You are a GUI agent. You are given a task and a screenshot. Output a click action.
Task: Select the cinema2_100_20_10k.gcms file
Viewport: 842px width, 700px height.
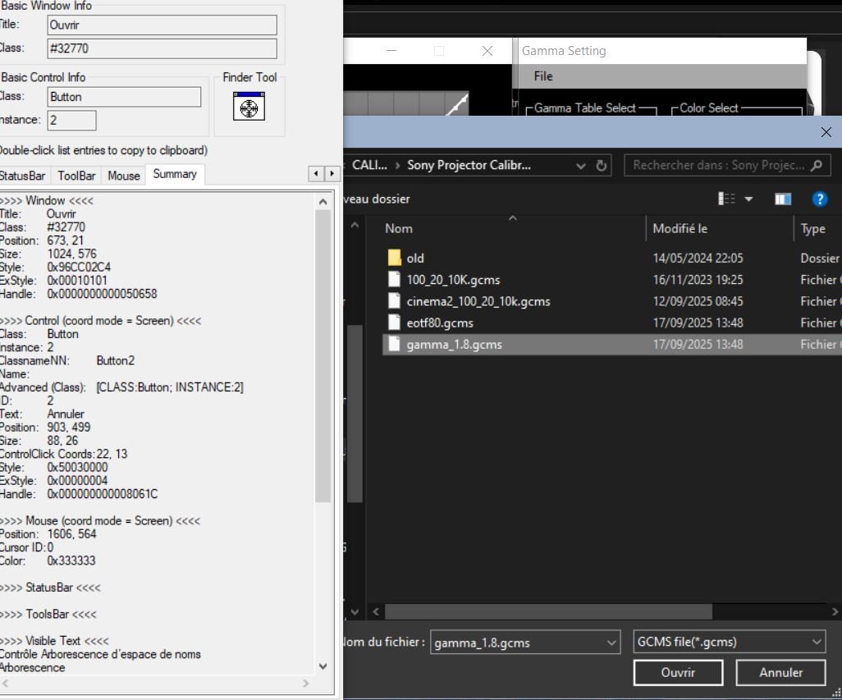tap(478, 301)
